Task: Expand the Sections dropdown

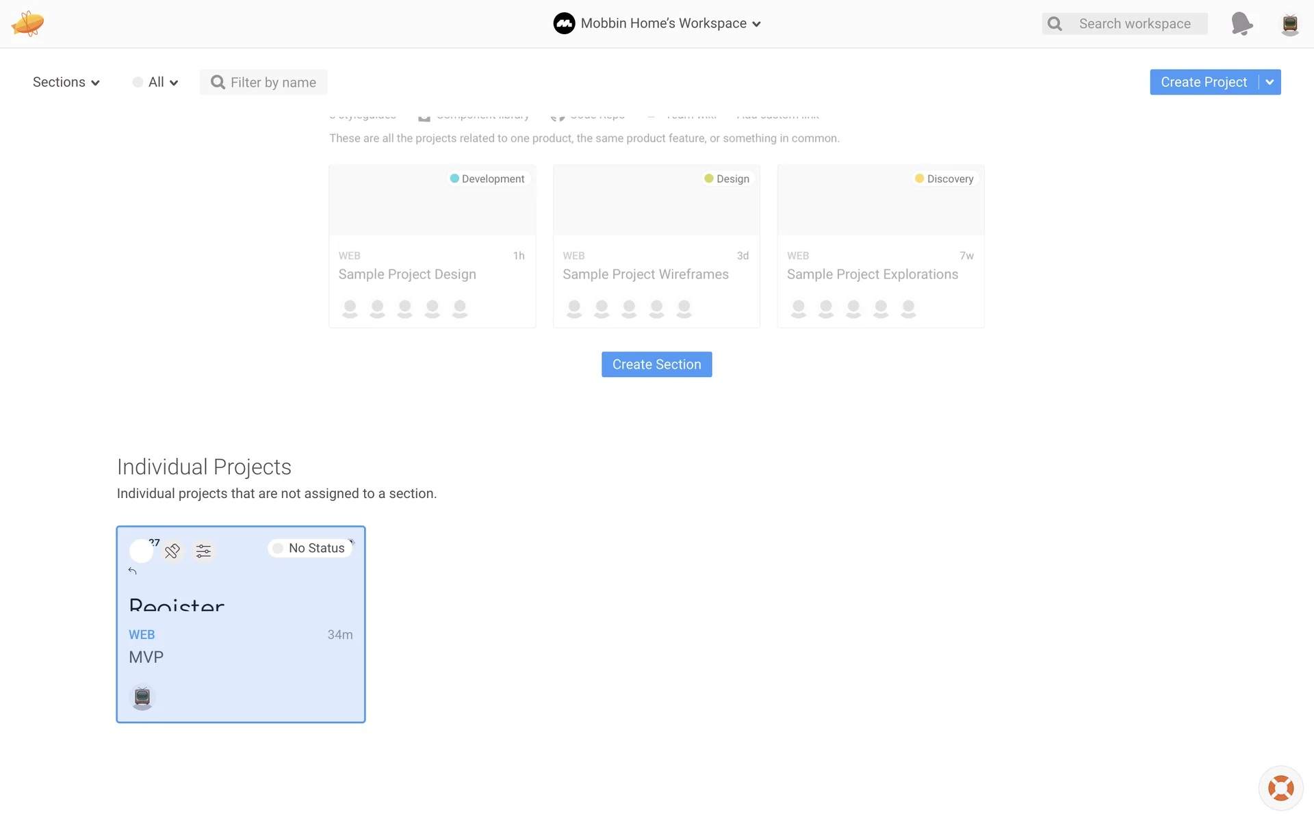Action: point(66,82)
